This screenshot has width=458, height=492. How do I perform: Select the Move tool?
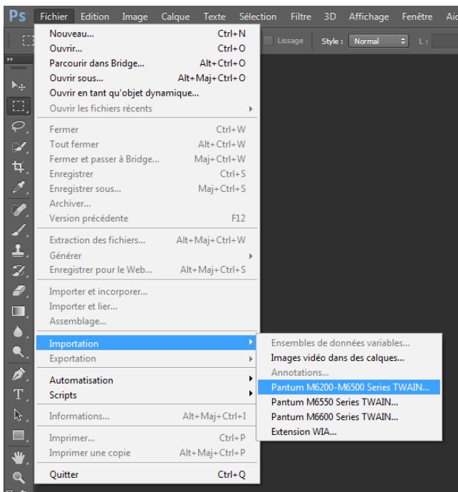(15, 85)
